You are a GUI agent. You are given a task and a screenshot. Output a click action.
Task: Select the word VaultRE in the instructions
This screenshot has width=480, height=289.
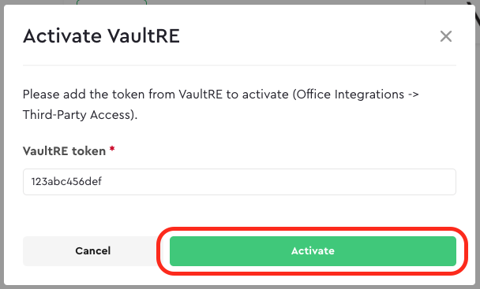tap(201, 94)
